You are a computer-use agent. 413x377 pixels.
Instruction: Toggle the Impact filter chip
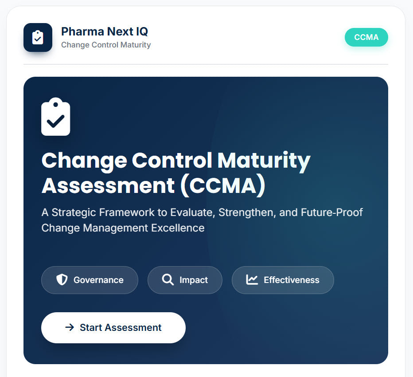(185, 280)
